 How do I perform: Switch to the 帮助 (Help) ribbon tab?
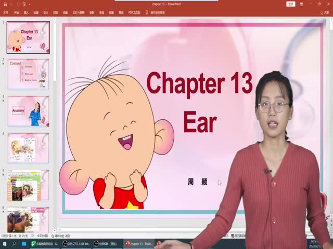[x=121, y=12]
